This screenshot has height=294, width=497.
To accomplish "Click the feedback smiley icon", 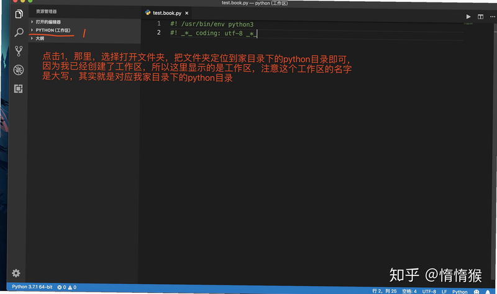I will pyautogui.click(x=476, y=292).
